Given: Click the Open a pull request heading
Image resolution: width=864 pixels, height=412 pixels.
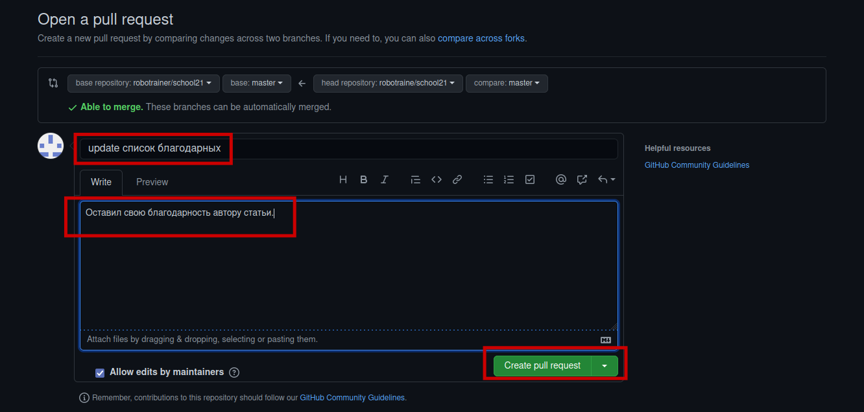Looking at the screenshot, I should pyautogui.click(x=106, y=19).
